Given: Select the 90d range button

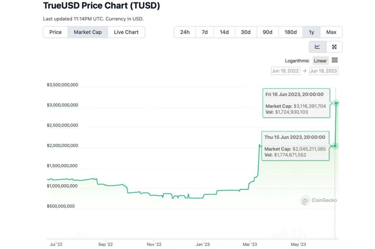Looking at the screenshot, I should [267, 32].
